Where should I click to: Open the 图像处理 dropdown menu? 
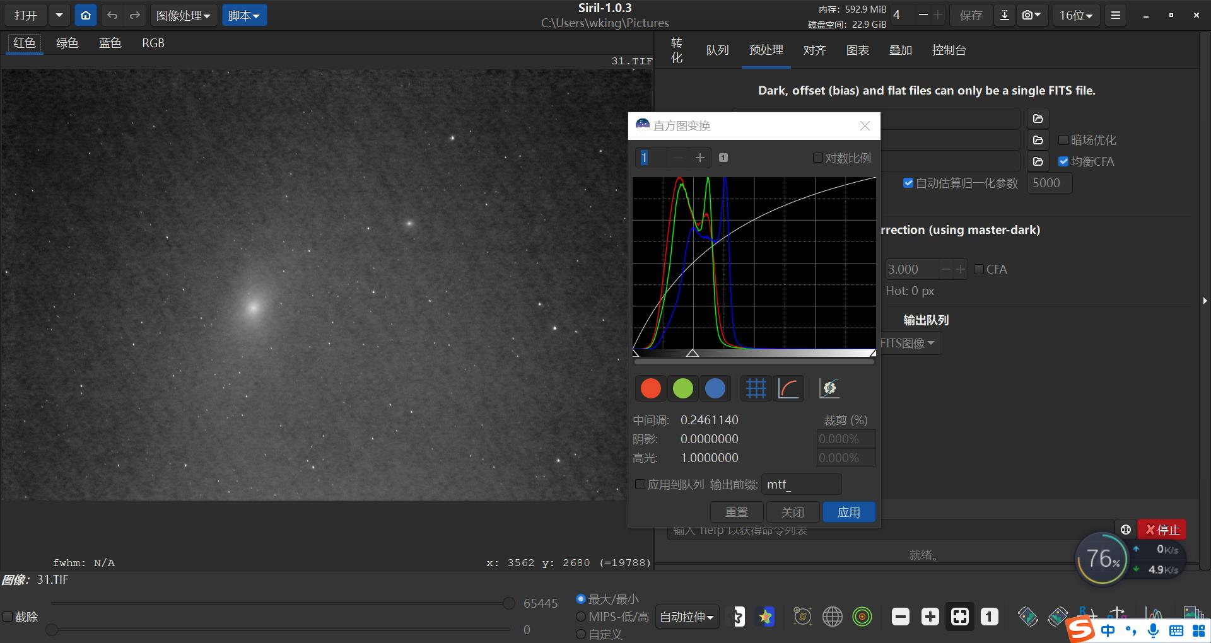pos(183,15)
